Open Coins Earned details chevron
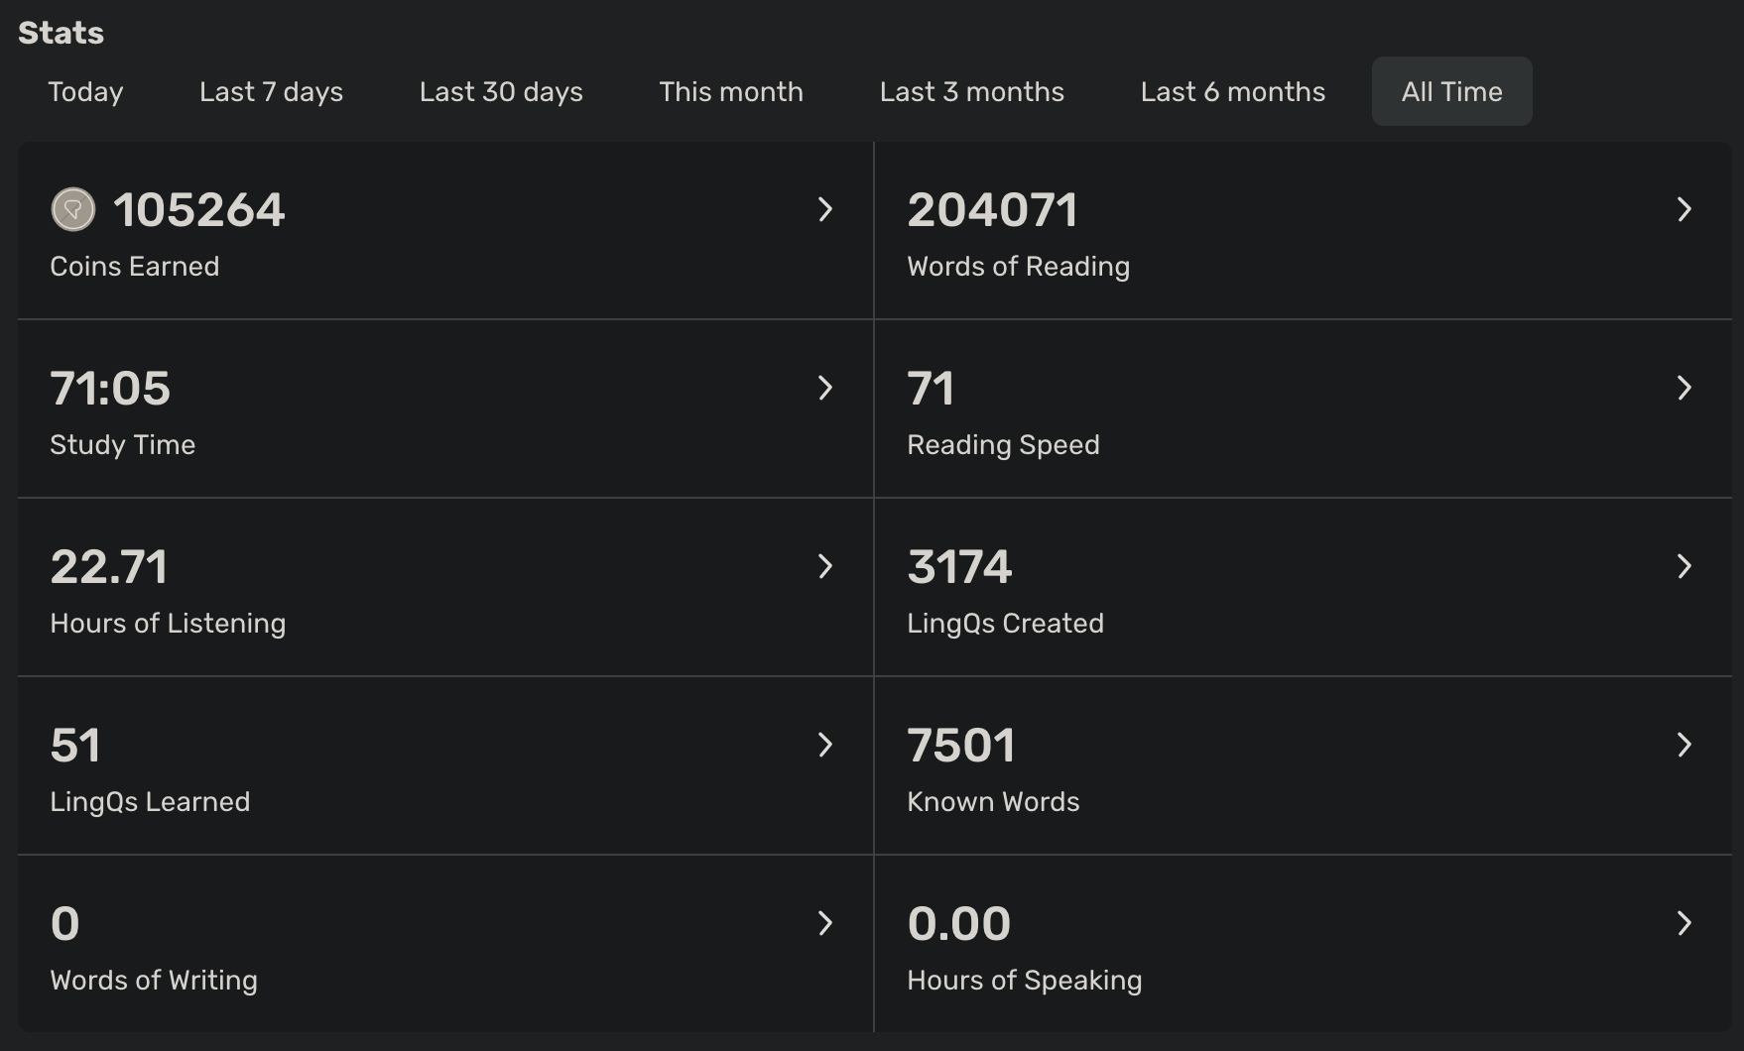 tap(824, 209)
